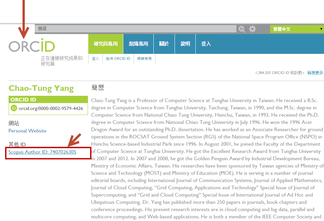Click the 登入 submenu link
The width and height of the screenshot is (324, 221).
click(96, 59)
